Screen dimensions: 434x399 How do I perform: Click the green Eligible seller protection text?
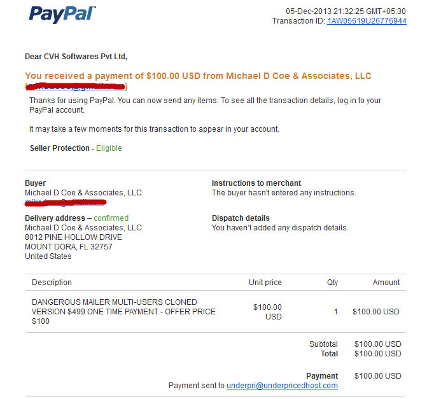tap(109, 148)
